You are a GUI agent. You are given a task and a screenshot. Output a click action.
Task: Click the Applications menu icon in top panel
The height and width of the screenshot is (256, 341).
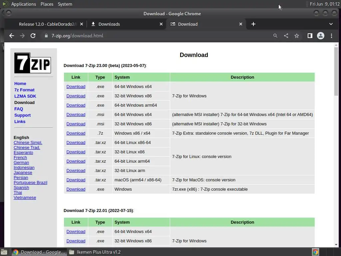coord(5,4)
